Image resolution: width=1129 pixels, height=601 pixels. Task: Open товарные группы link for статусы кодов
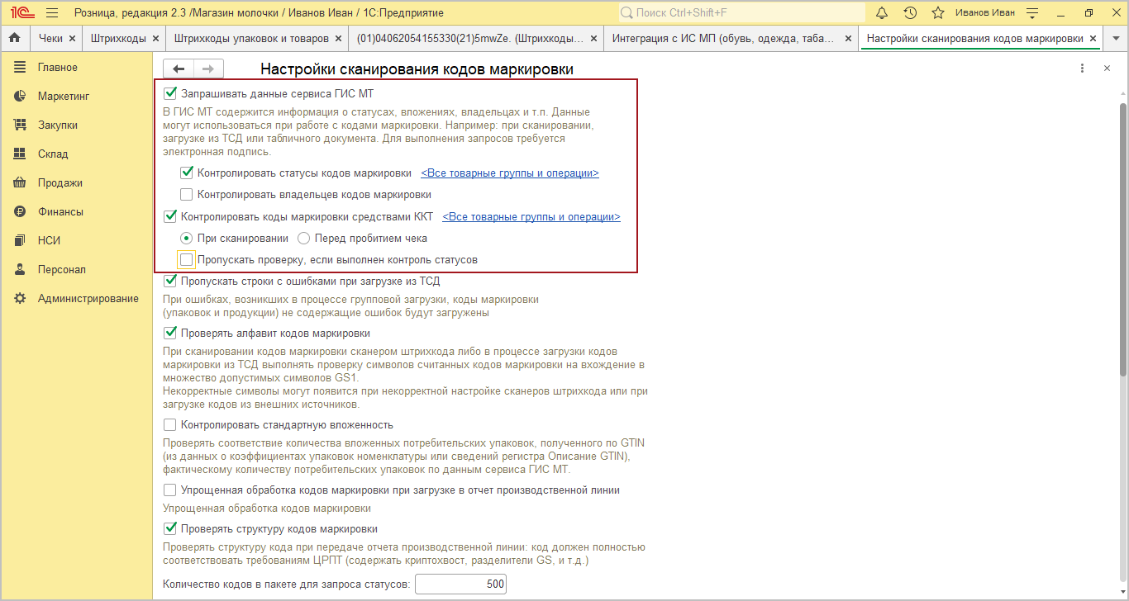(x=510, y=173)
